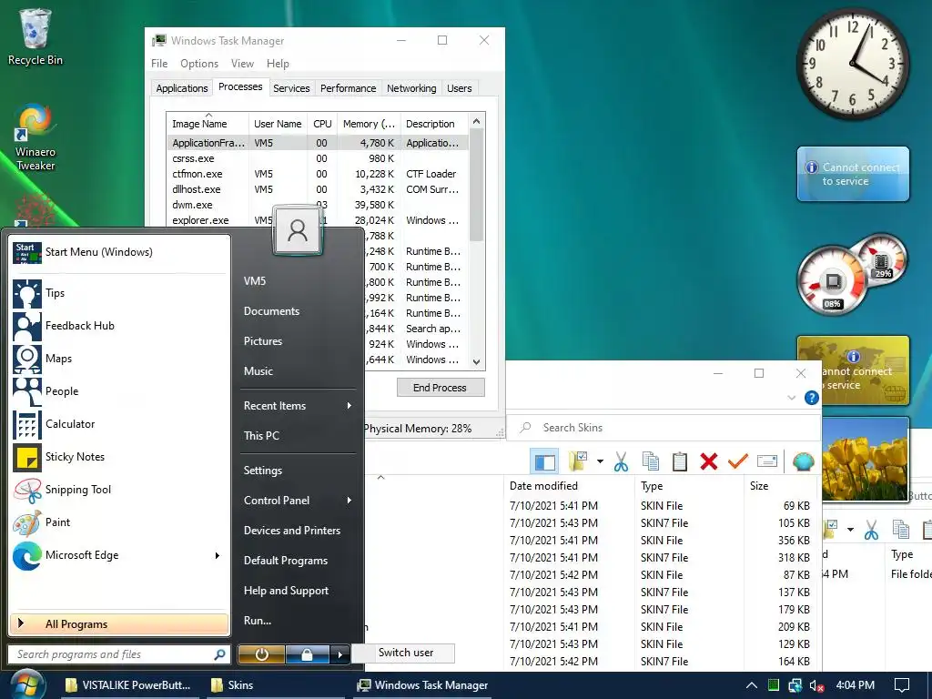This screenshot has width=932, height=699.
Task: Click Search programs and files box
Action: (x=118, y=654)
